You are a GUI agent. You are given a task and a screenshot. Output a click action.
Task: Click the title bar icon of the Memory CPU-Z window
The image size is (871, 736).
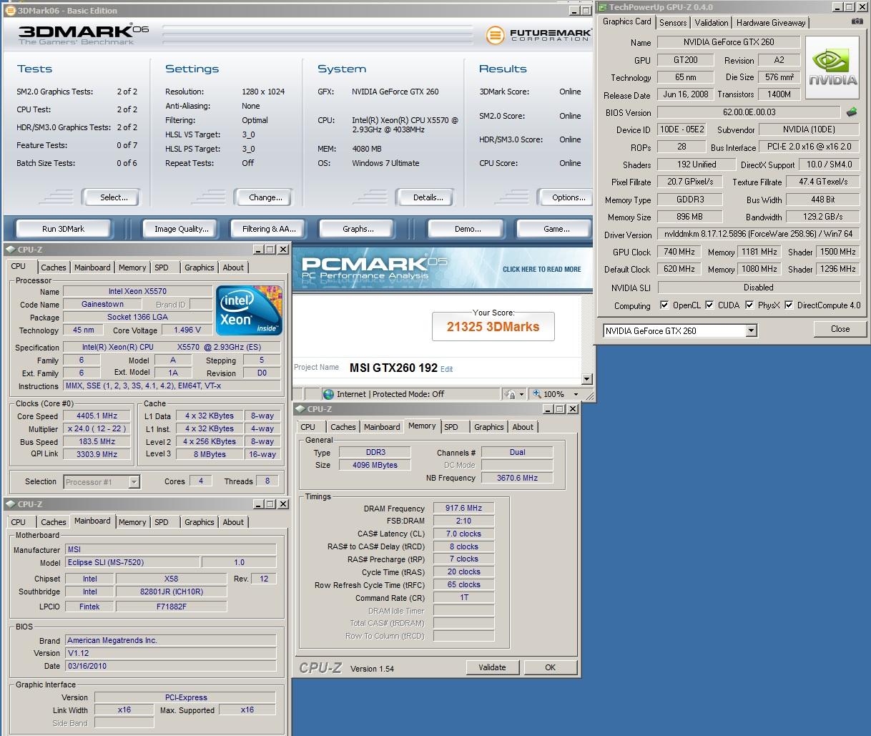(300, 409)
